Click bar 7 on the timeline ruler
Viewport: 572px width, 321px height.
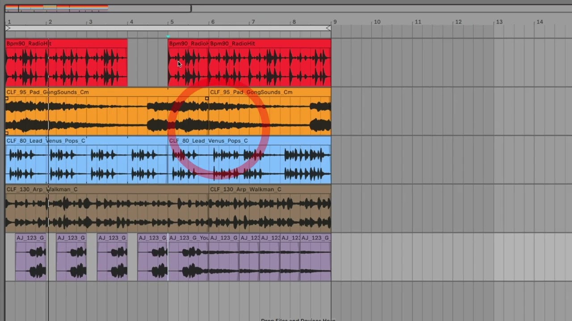pos(253,22)
